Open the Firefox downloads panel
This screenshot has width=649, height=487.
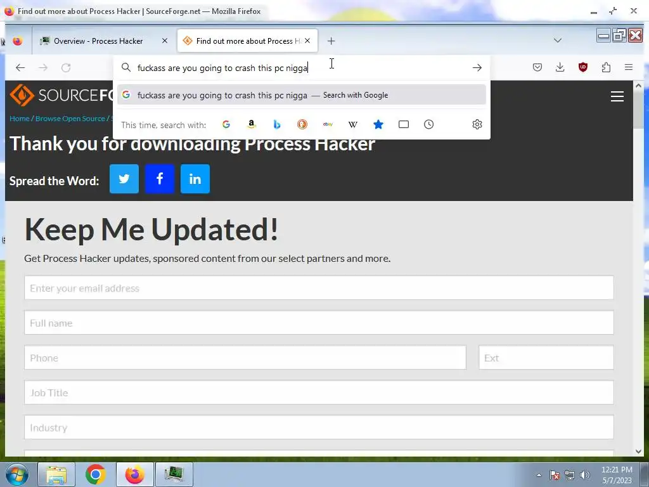(560, 67)
